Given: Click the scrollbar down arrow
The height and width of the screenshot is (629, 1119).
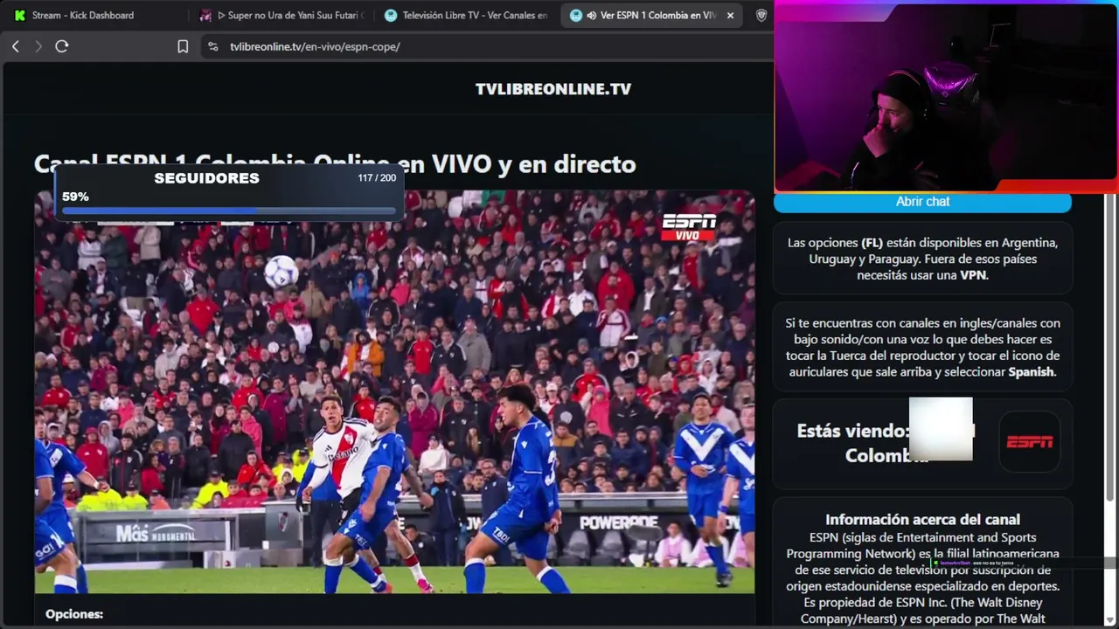Looking at the screenshot, I should click(1110, 619).
